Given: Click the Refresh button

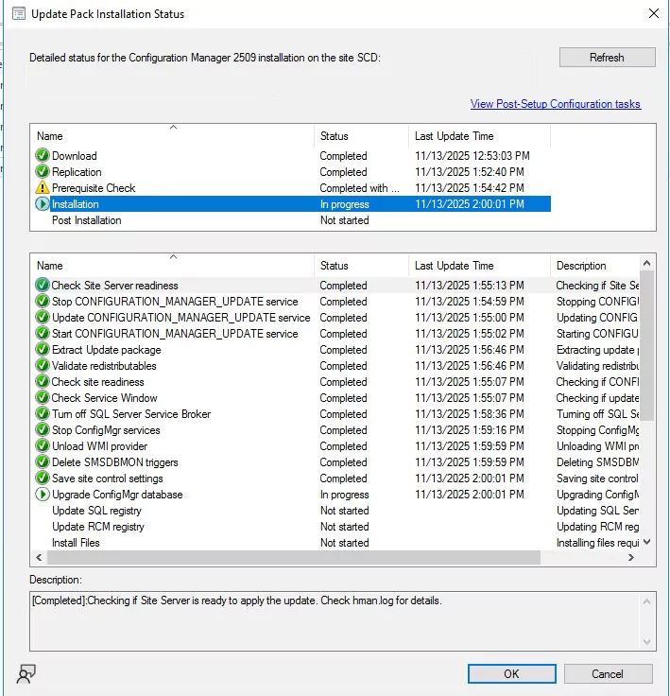Looking at the screenshot, I should click(x=607, y=58).
